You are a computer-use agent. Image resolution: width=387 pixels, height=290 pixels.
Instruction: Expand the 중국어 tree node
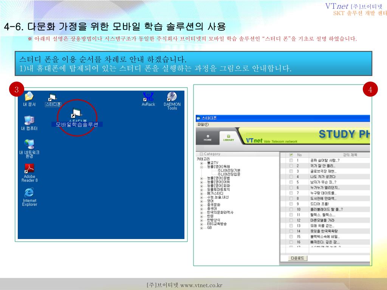(202, 209)
